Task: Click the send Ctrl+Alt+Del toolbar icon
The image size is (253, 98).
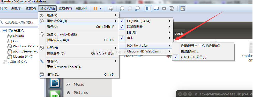Action: (x=111, y=8)
